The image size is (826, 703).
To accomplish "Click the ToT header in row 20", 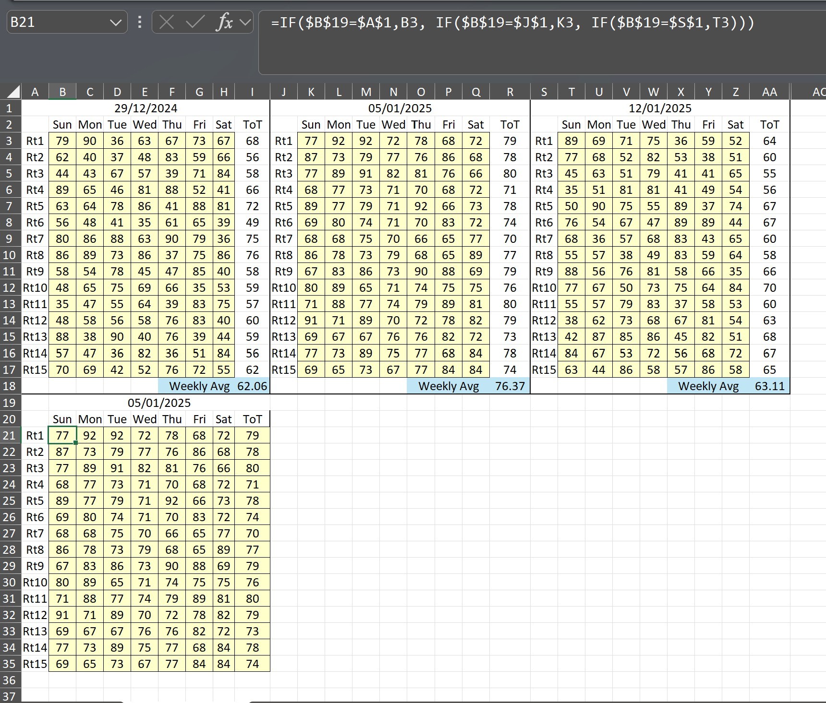I will (x=252, y=419).
